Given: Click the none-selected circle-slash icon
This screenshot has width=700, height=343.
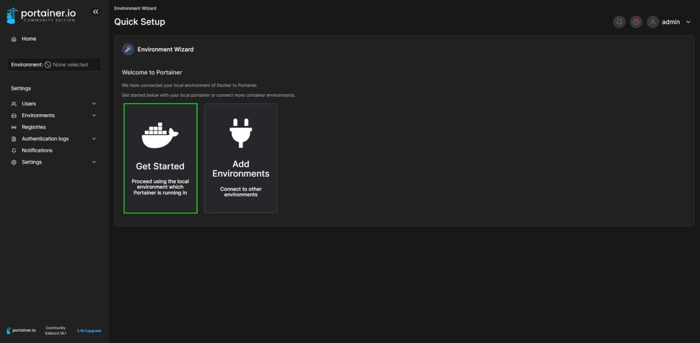Looking at the screenshot, I should click(48, 65).
